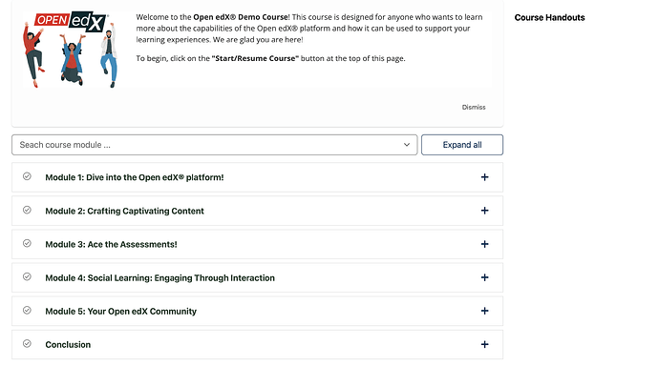Expand Module 1: Dive into Open edX row
The height and width of the screenshot is (366, 659).
point(257,177)
